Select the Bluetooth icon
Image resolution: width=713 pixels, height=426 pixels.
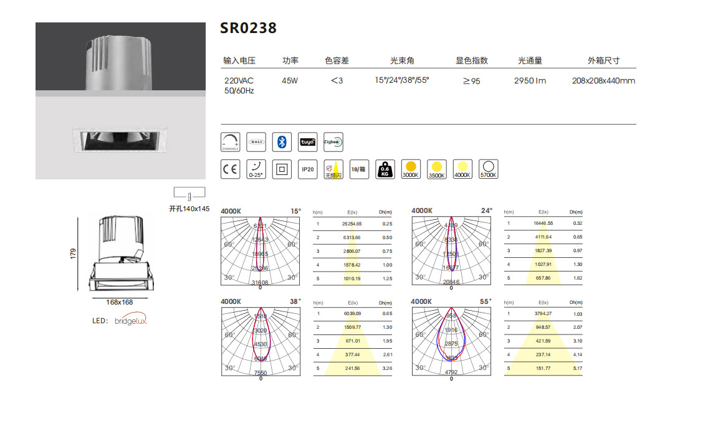pyautogui.click(x=282, y=142)
